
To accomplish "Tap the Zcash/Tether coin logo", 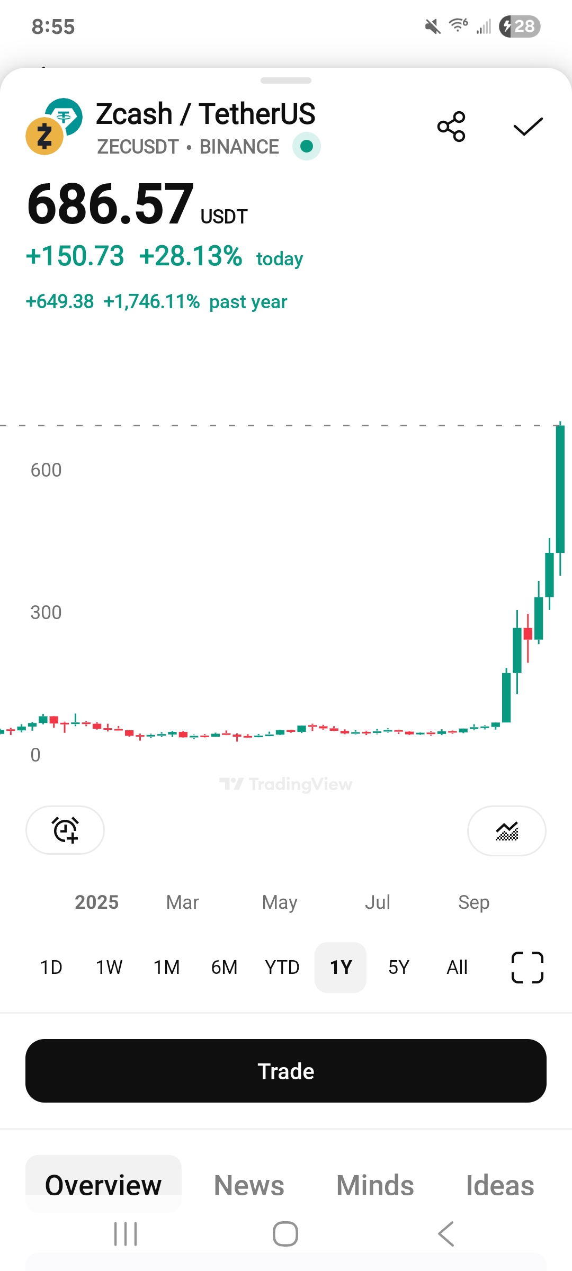I will pos(54,127).
